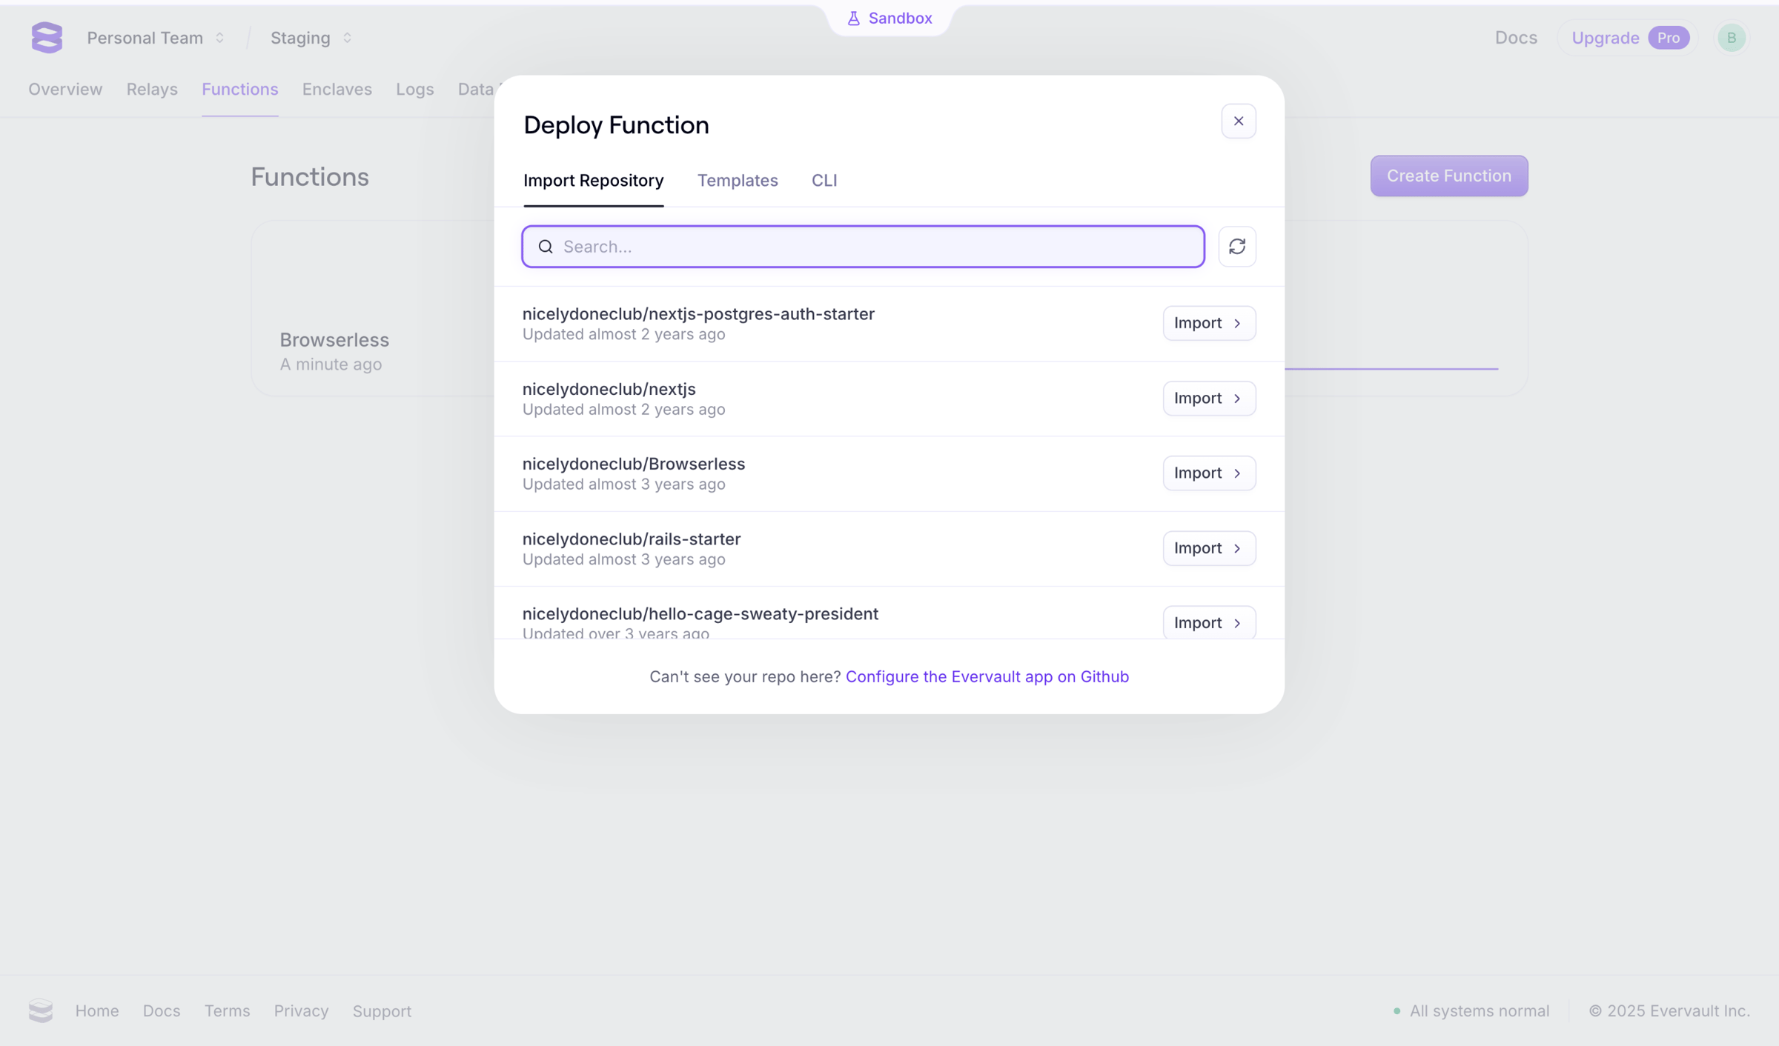This screenshot has height=1046, width=1779.
Task: Open the Relays tab
Action: 152,90
